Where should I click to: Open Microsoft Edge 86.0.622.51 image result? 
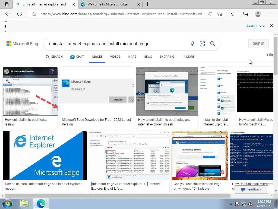click(x=97, y=91)
